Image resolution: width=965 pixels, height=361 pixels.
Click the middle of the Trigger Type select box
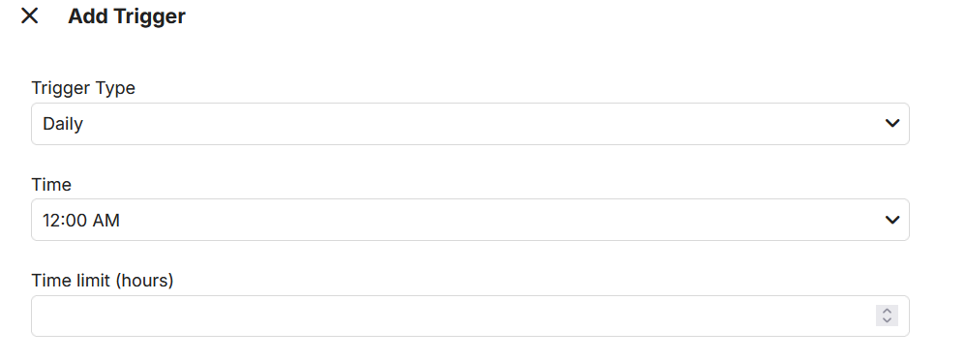click(x=470, y=124)
